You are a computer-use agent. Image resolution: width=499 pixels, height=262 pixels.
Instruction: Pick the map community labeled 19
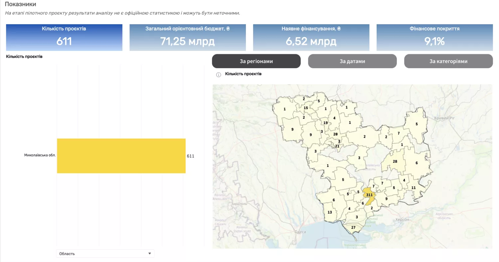(x=325, y=123)
